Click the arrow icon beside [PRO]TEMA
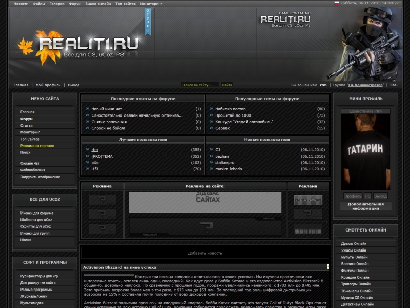Screen dimensions: 410x308 pos(87,156)
